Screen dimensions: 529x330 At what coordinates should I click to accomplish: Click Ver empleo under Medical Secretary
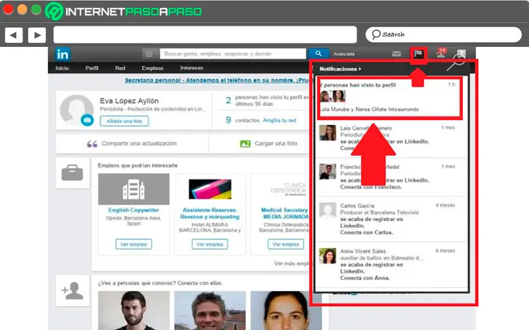click(x=286, y=244)
